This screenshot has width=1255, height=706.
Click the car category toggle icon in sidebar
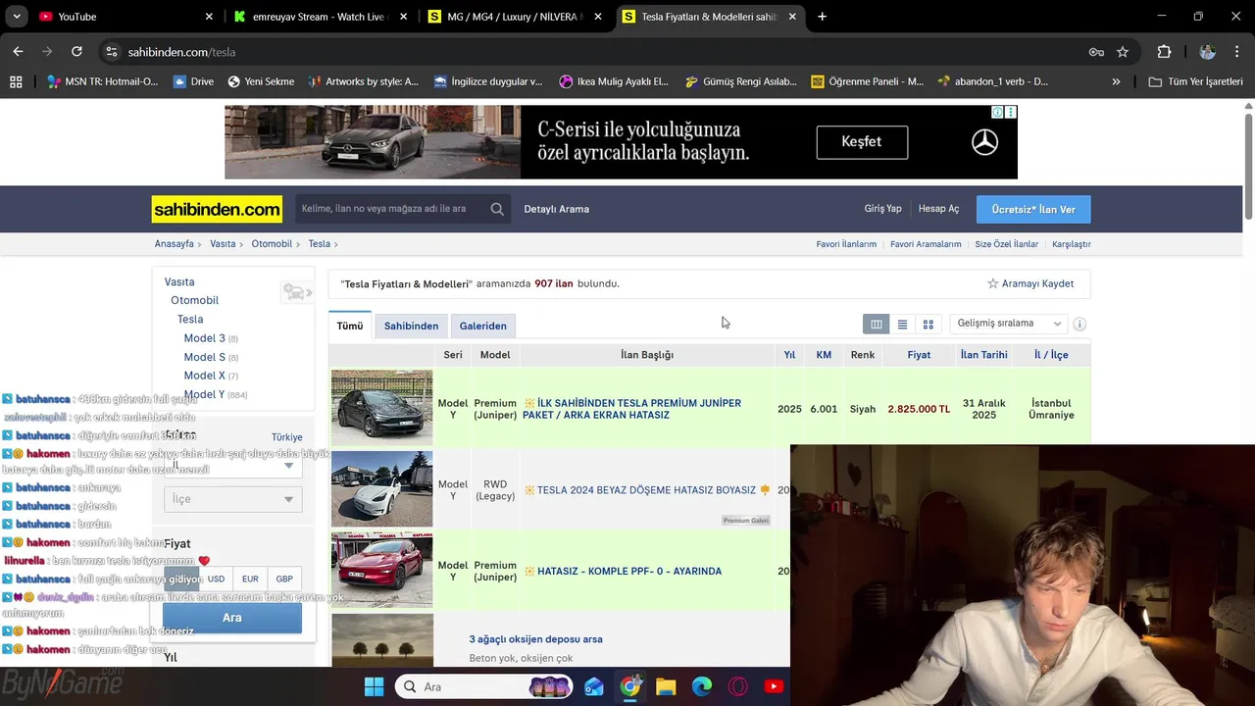[x=296, y=292]
